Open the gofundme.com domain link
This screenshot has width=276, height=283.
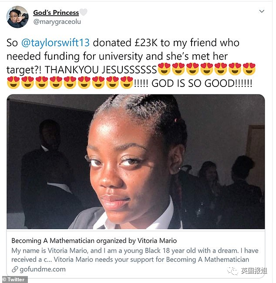[43, 269]
